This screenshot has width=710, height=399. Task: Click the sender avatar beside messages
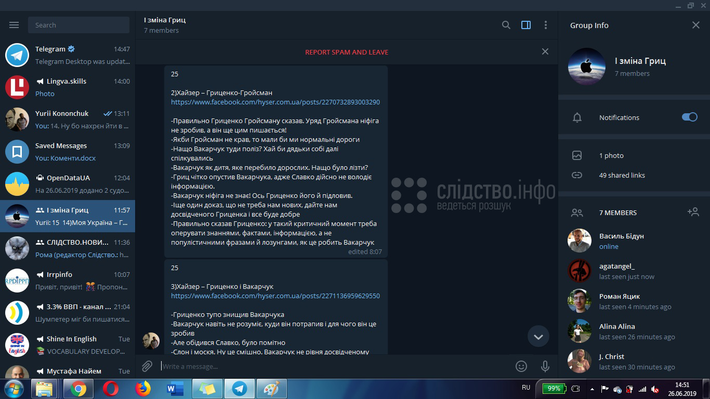(x=151, y=341)
